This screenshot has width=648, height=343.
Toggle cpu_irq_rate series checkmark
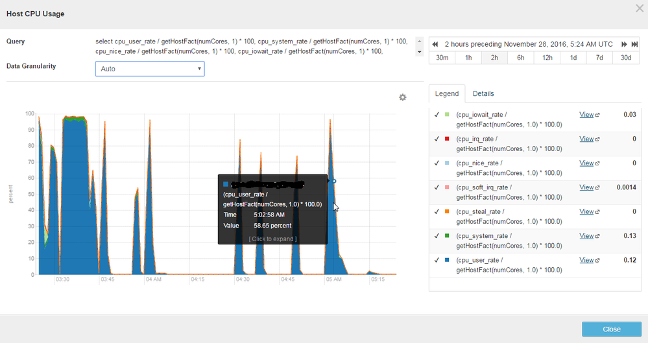437,139
